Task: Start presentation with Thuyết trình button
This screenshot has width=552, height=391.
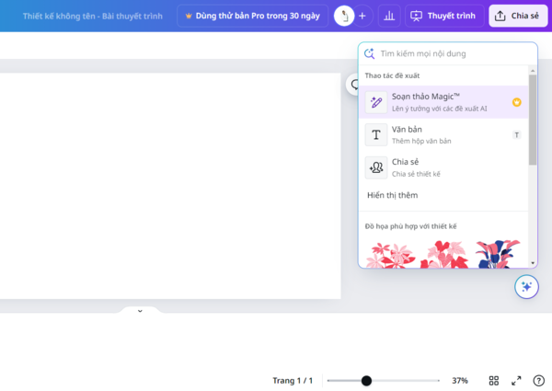Action: tap(444, 16)
